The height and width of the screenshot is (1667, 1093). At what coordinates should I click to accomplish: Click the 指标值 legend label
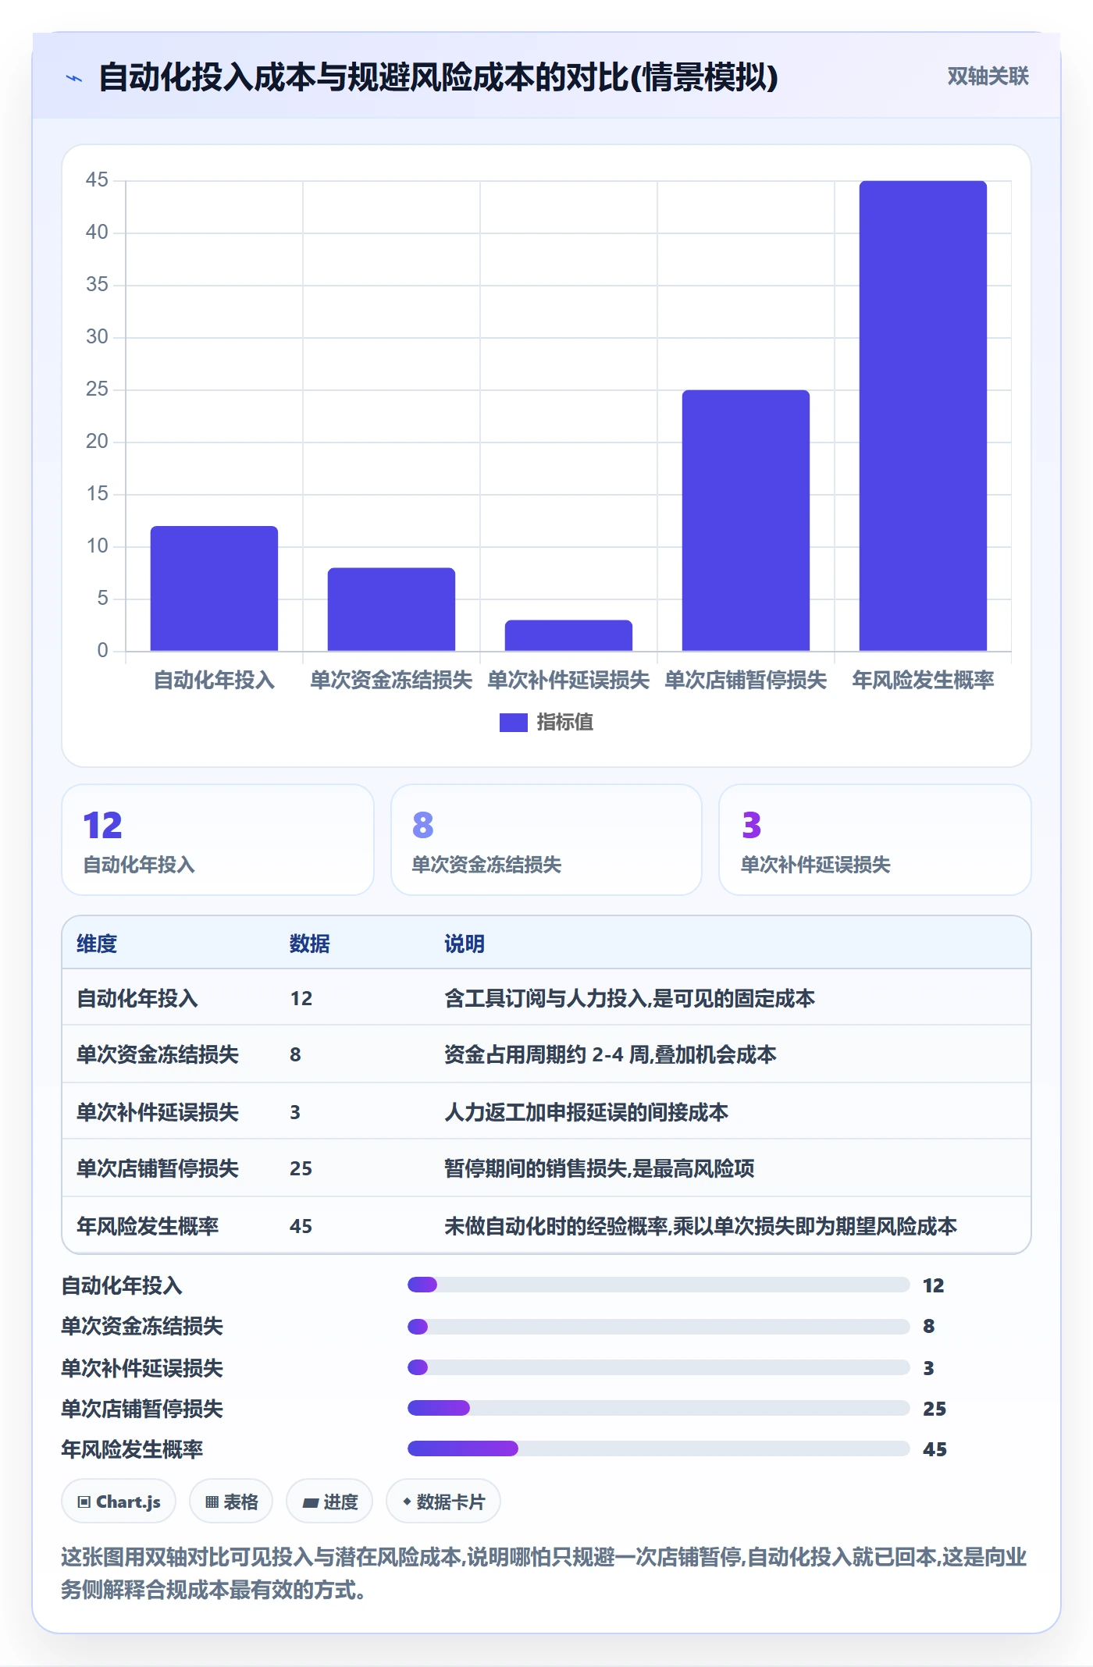click(x=565, y=723)
